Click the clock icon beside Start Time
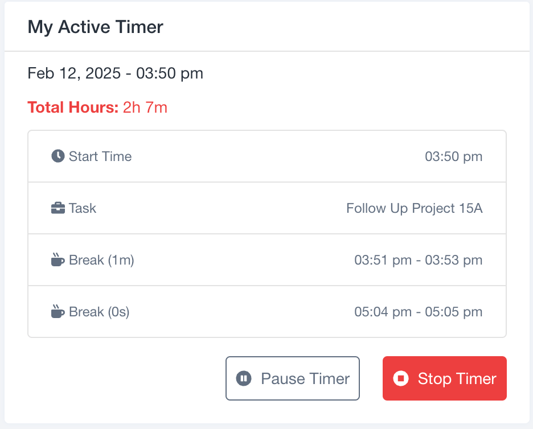The width and height of the screenshot is (533, 429). click(x=58, y=156)
